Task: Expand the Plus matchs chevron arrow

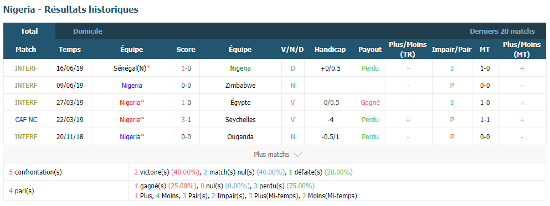Action: pos(297,155)
